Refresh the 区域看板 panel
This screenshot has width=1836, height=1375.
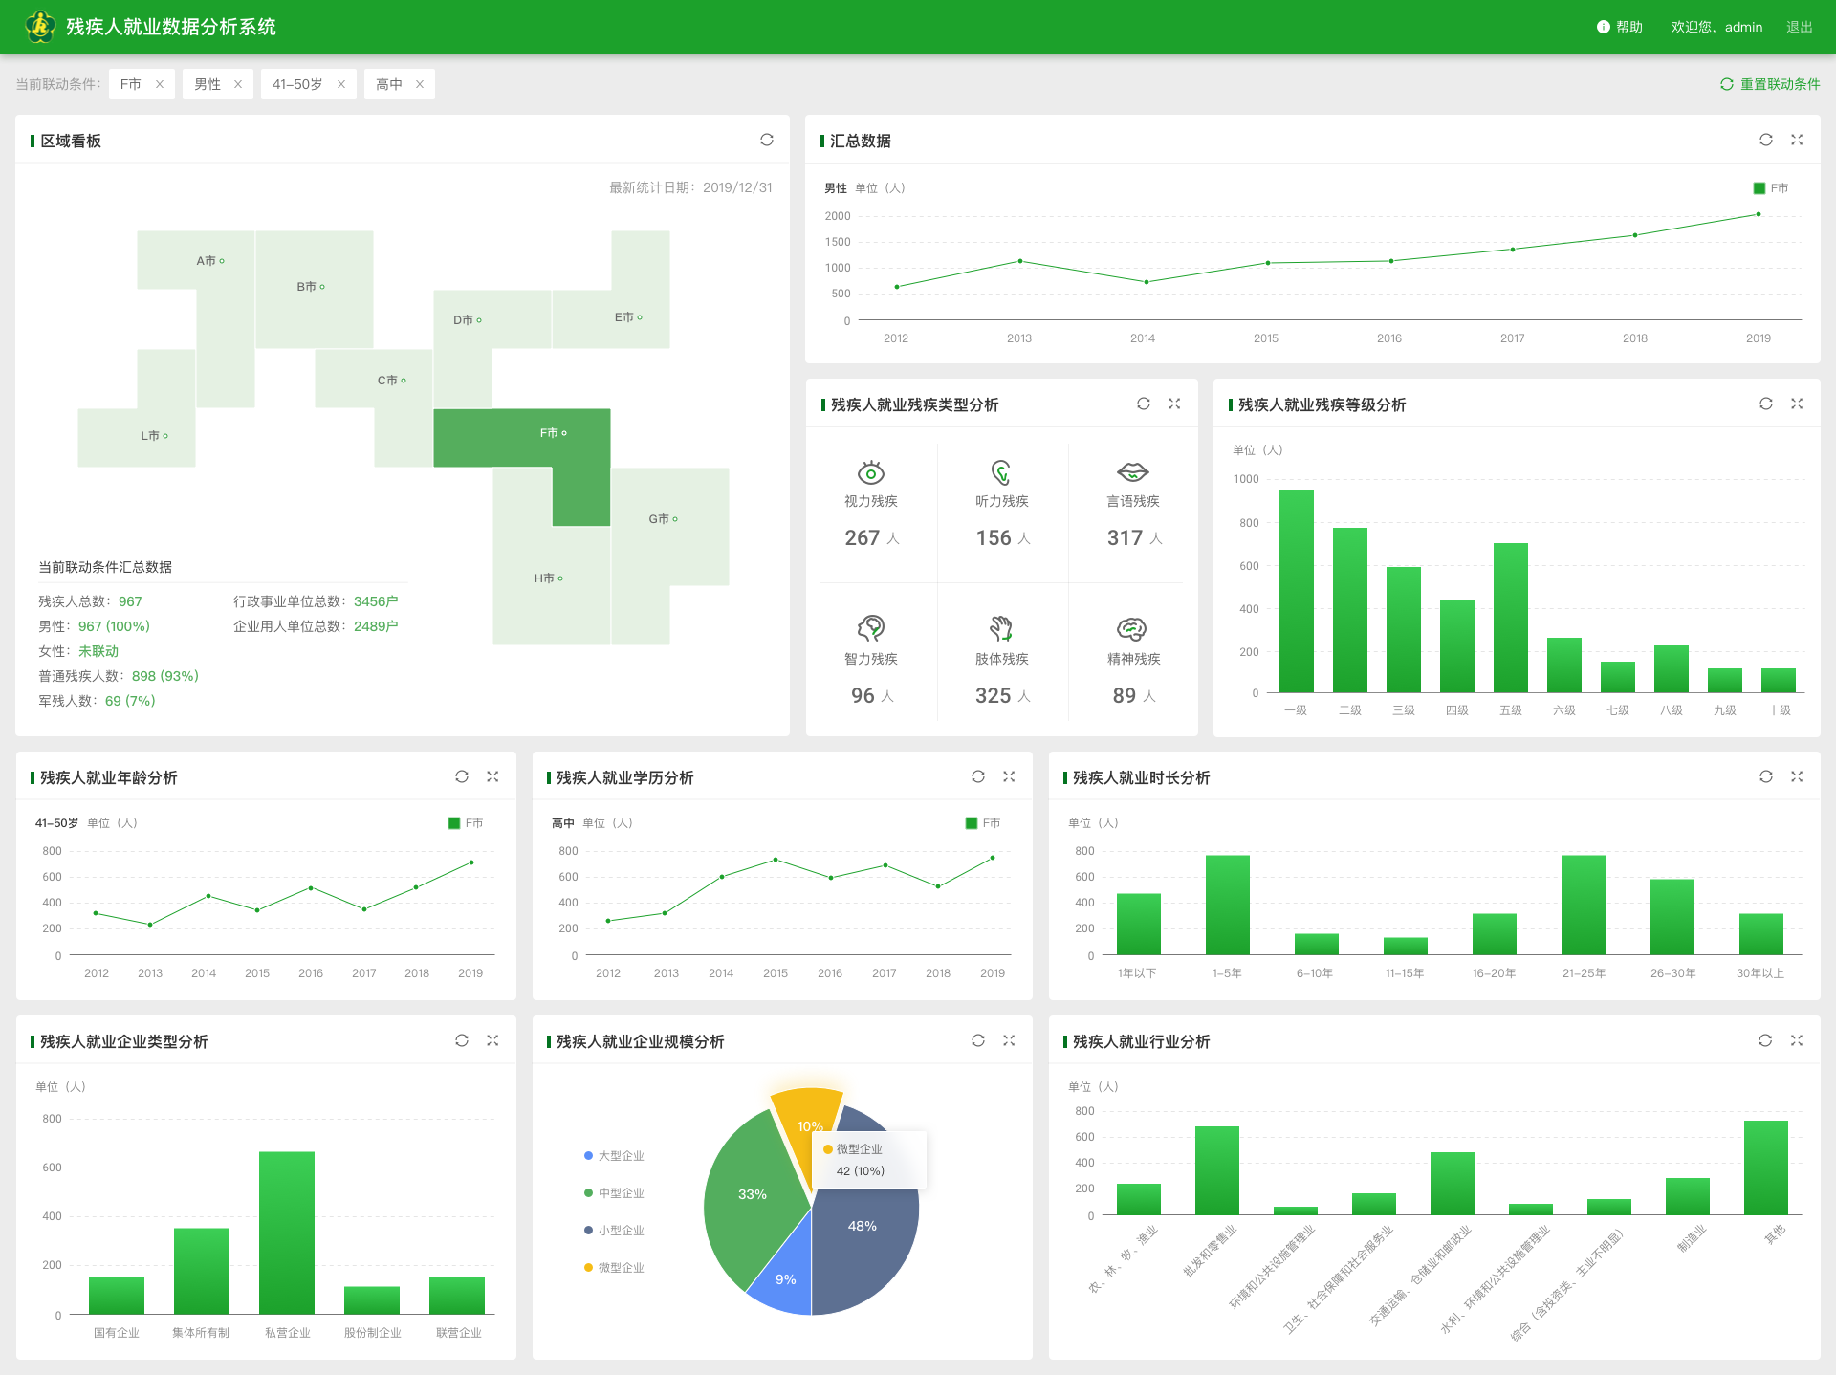[x=767, y=141]
